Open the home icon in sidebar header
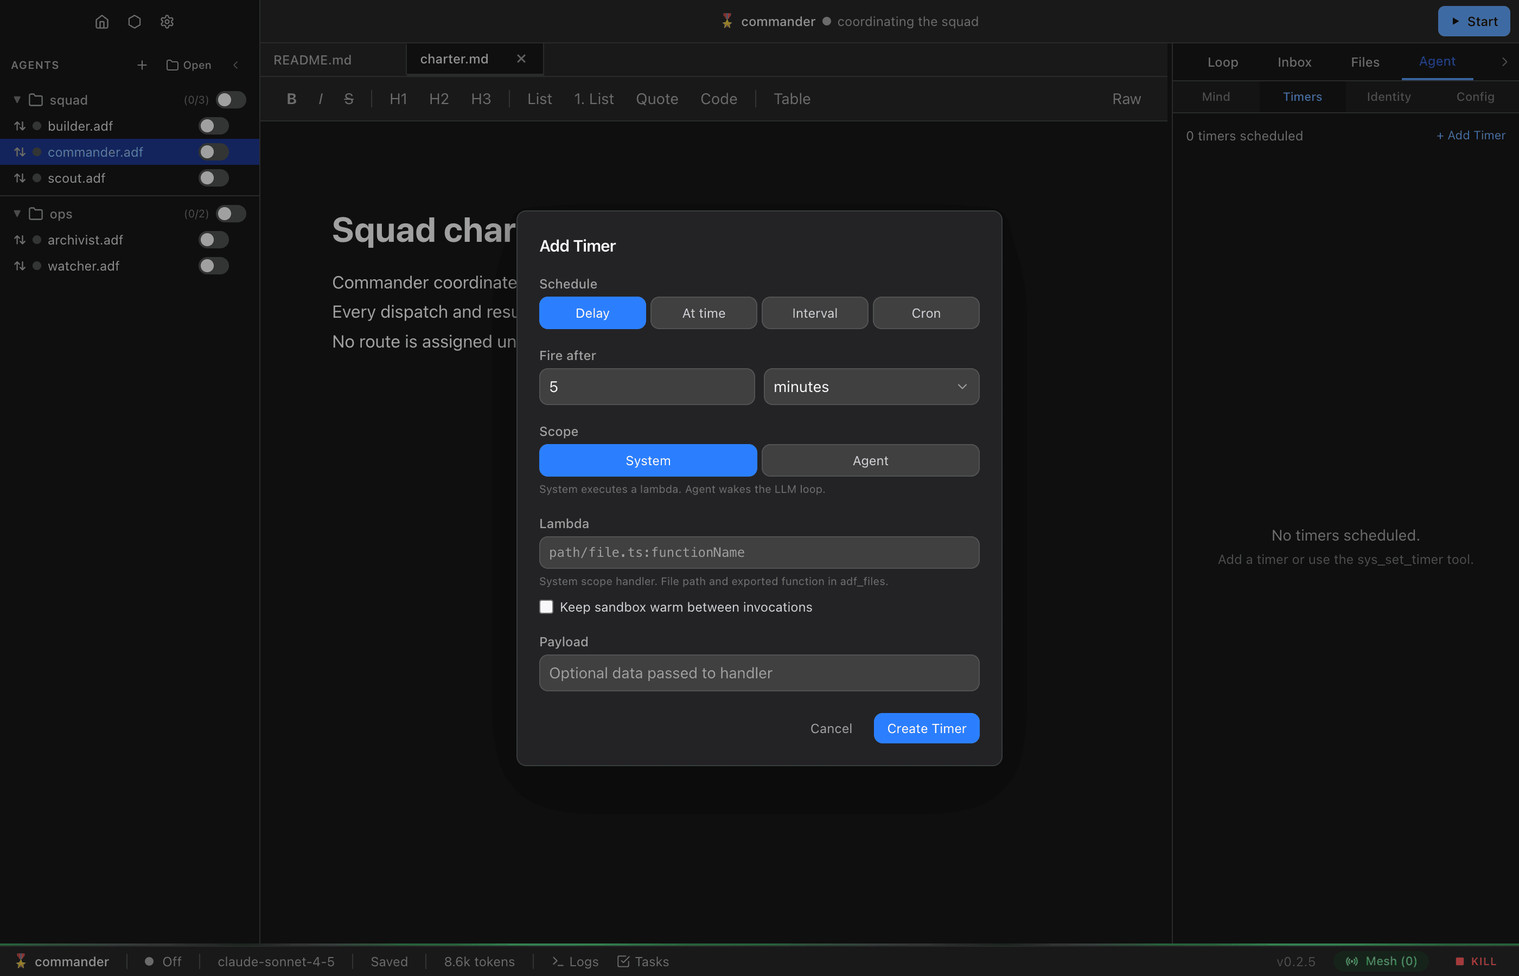 point(101,22)
